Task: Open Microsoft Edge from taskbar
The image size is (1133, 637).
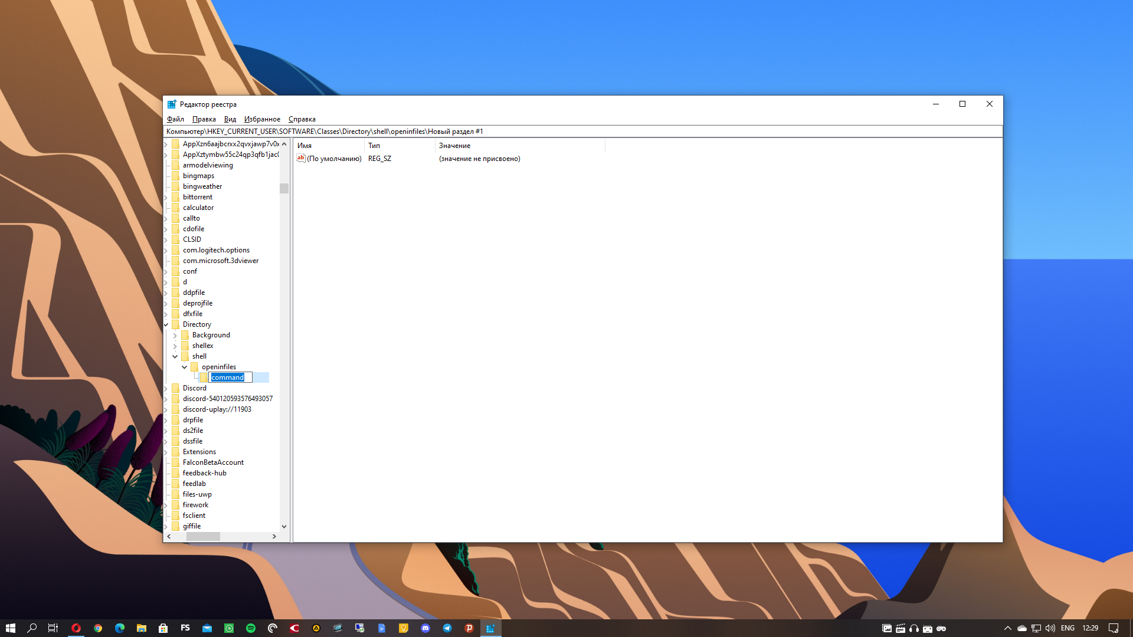Action: [x=120, y=628]
